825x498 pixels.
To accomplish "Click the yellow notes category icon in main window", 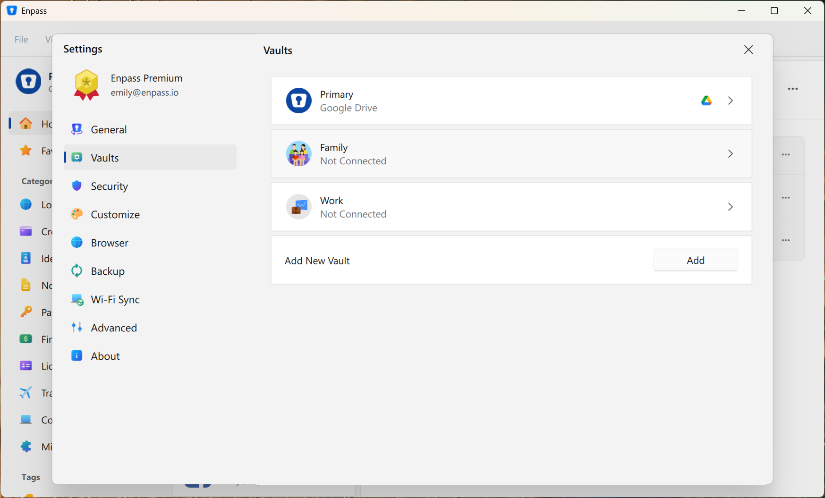I will 26,285.
